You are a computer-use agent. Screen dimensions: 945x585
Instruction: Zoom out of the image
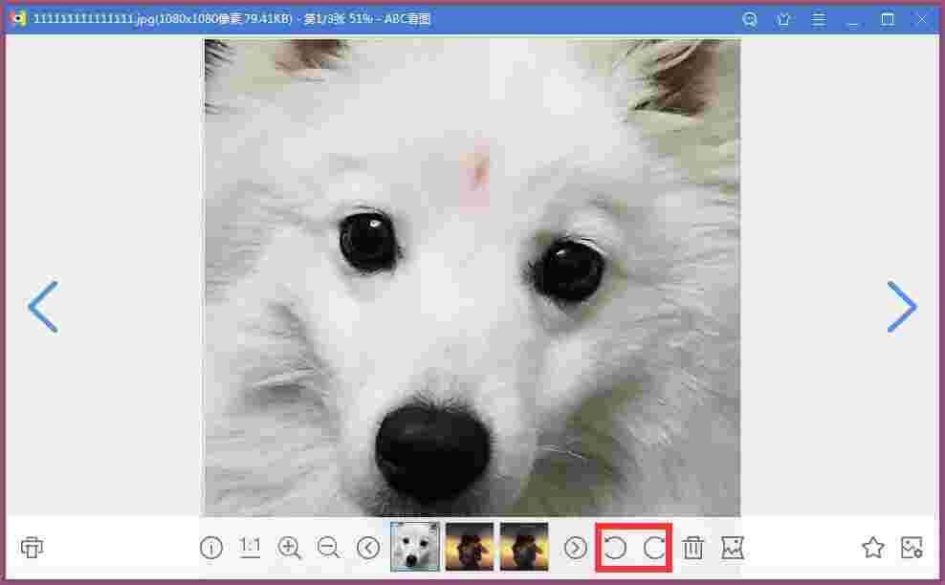click(x=329, y=548)
